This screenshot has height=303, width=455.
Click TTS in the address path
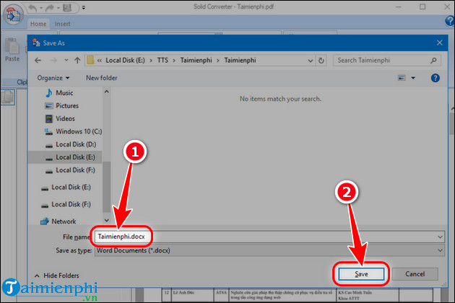[162, 61]
